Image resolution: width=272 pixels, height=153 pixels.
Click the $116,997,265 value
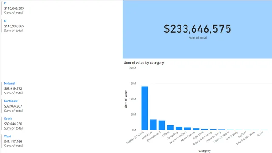tap(14, 26)
